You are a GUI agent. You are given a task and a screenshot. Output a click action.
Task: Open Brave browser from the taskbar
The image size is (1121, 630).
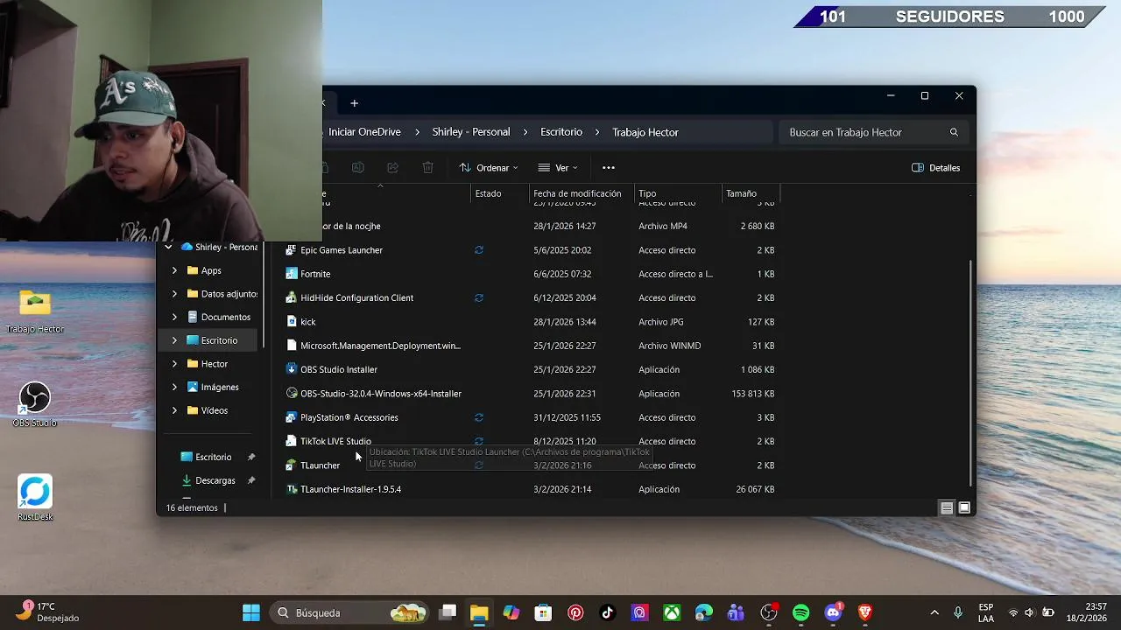(865, 612)
